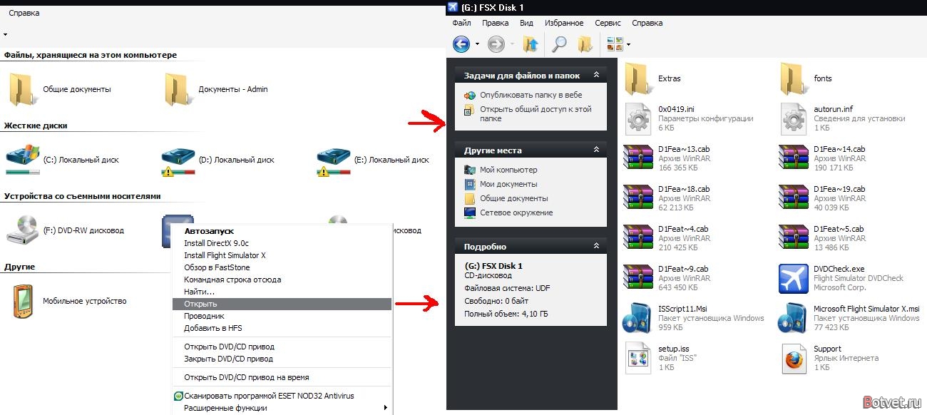Open the Extras folder icon
The image size is (927, 415).
coord(639,78)
